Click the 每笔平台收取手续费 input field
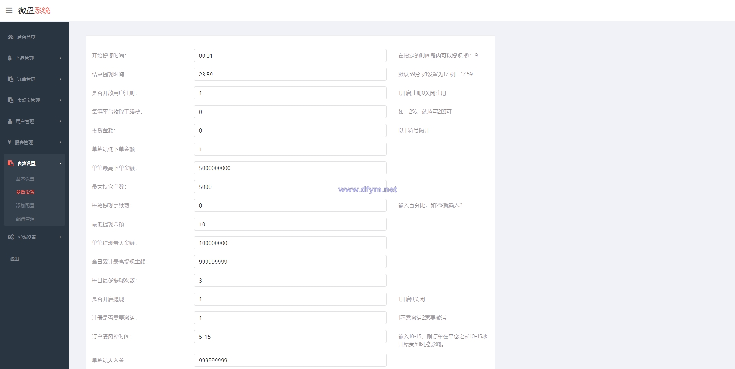Screen dimensions: 735x369 click(x=290, y=112)
